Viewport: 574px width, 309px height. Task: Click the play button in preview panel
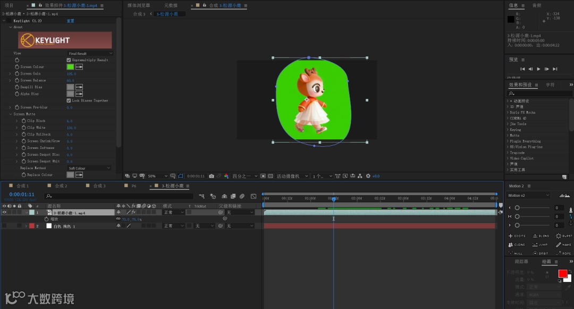(x=538, y=69)
